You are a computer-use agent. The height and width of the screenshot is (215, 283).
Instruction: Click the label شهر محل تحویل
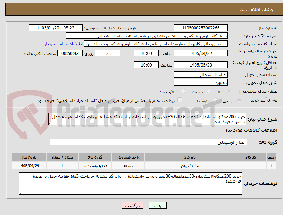(x=262, y=83)
